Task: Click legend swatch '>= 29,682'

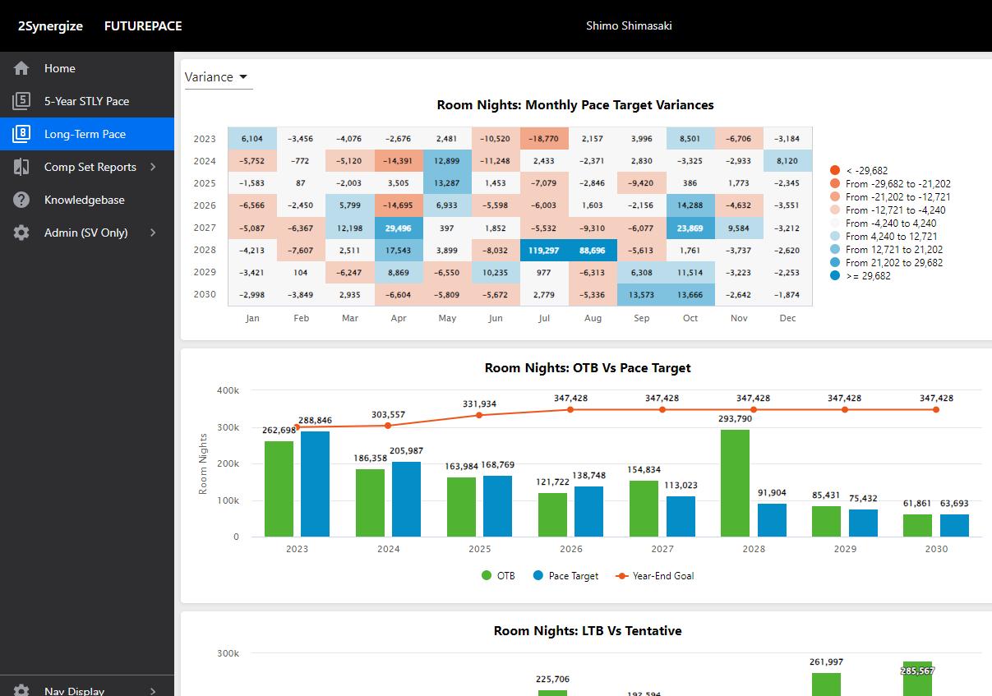Action: click(835, 276)
